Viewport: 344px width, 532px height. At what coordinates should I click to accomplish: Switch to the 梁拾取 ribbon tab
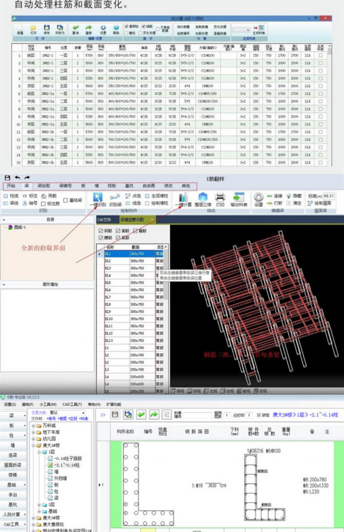[44, 186]
